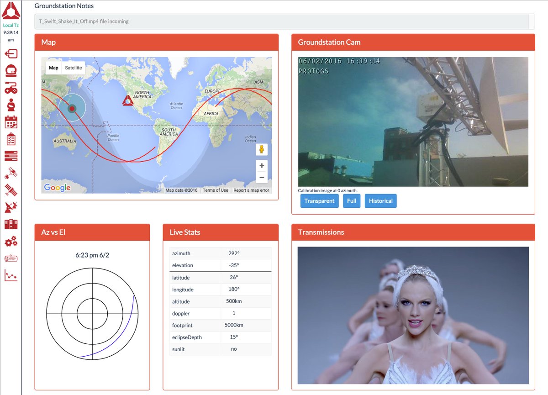Click the Groundstation Cam panel header
Image resolution: width=548 pixels, height=395 pixels.
(413, 42)
